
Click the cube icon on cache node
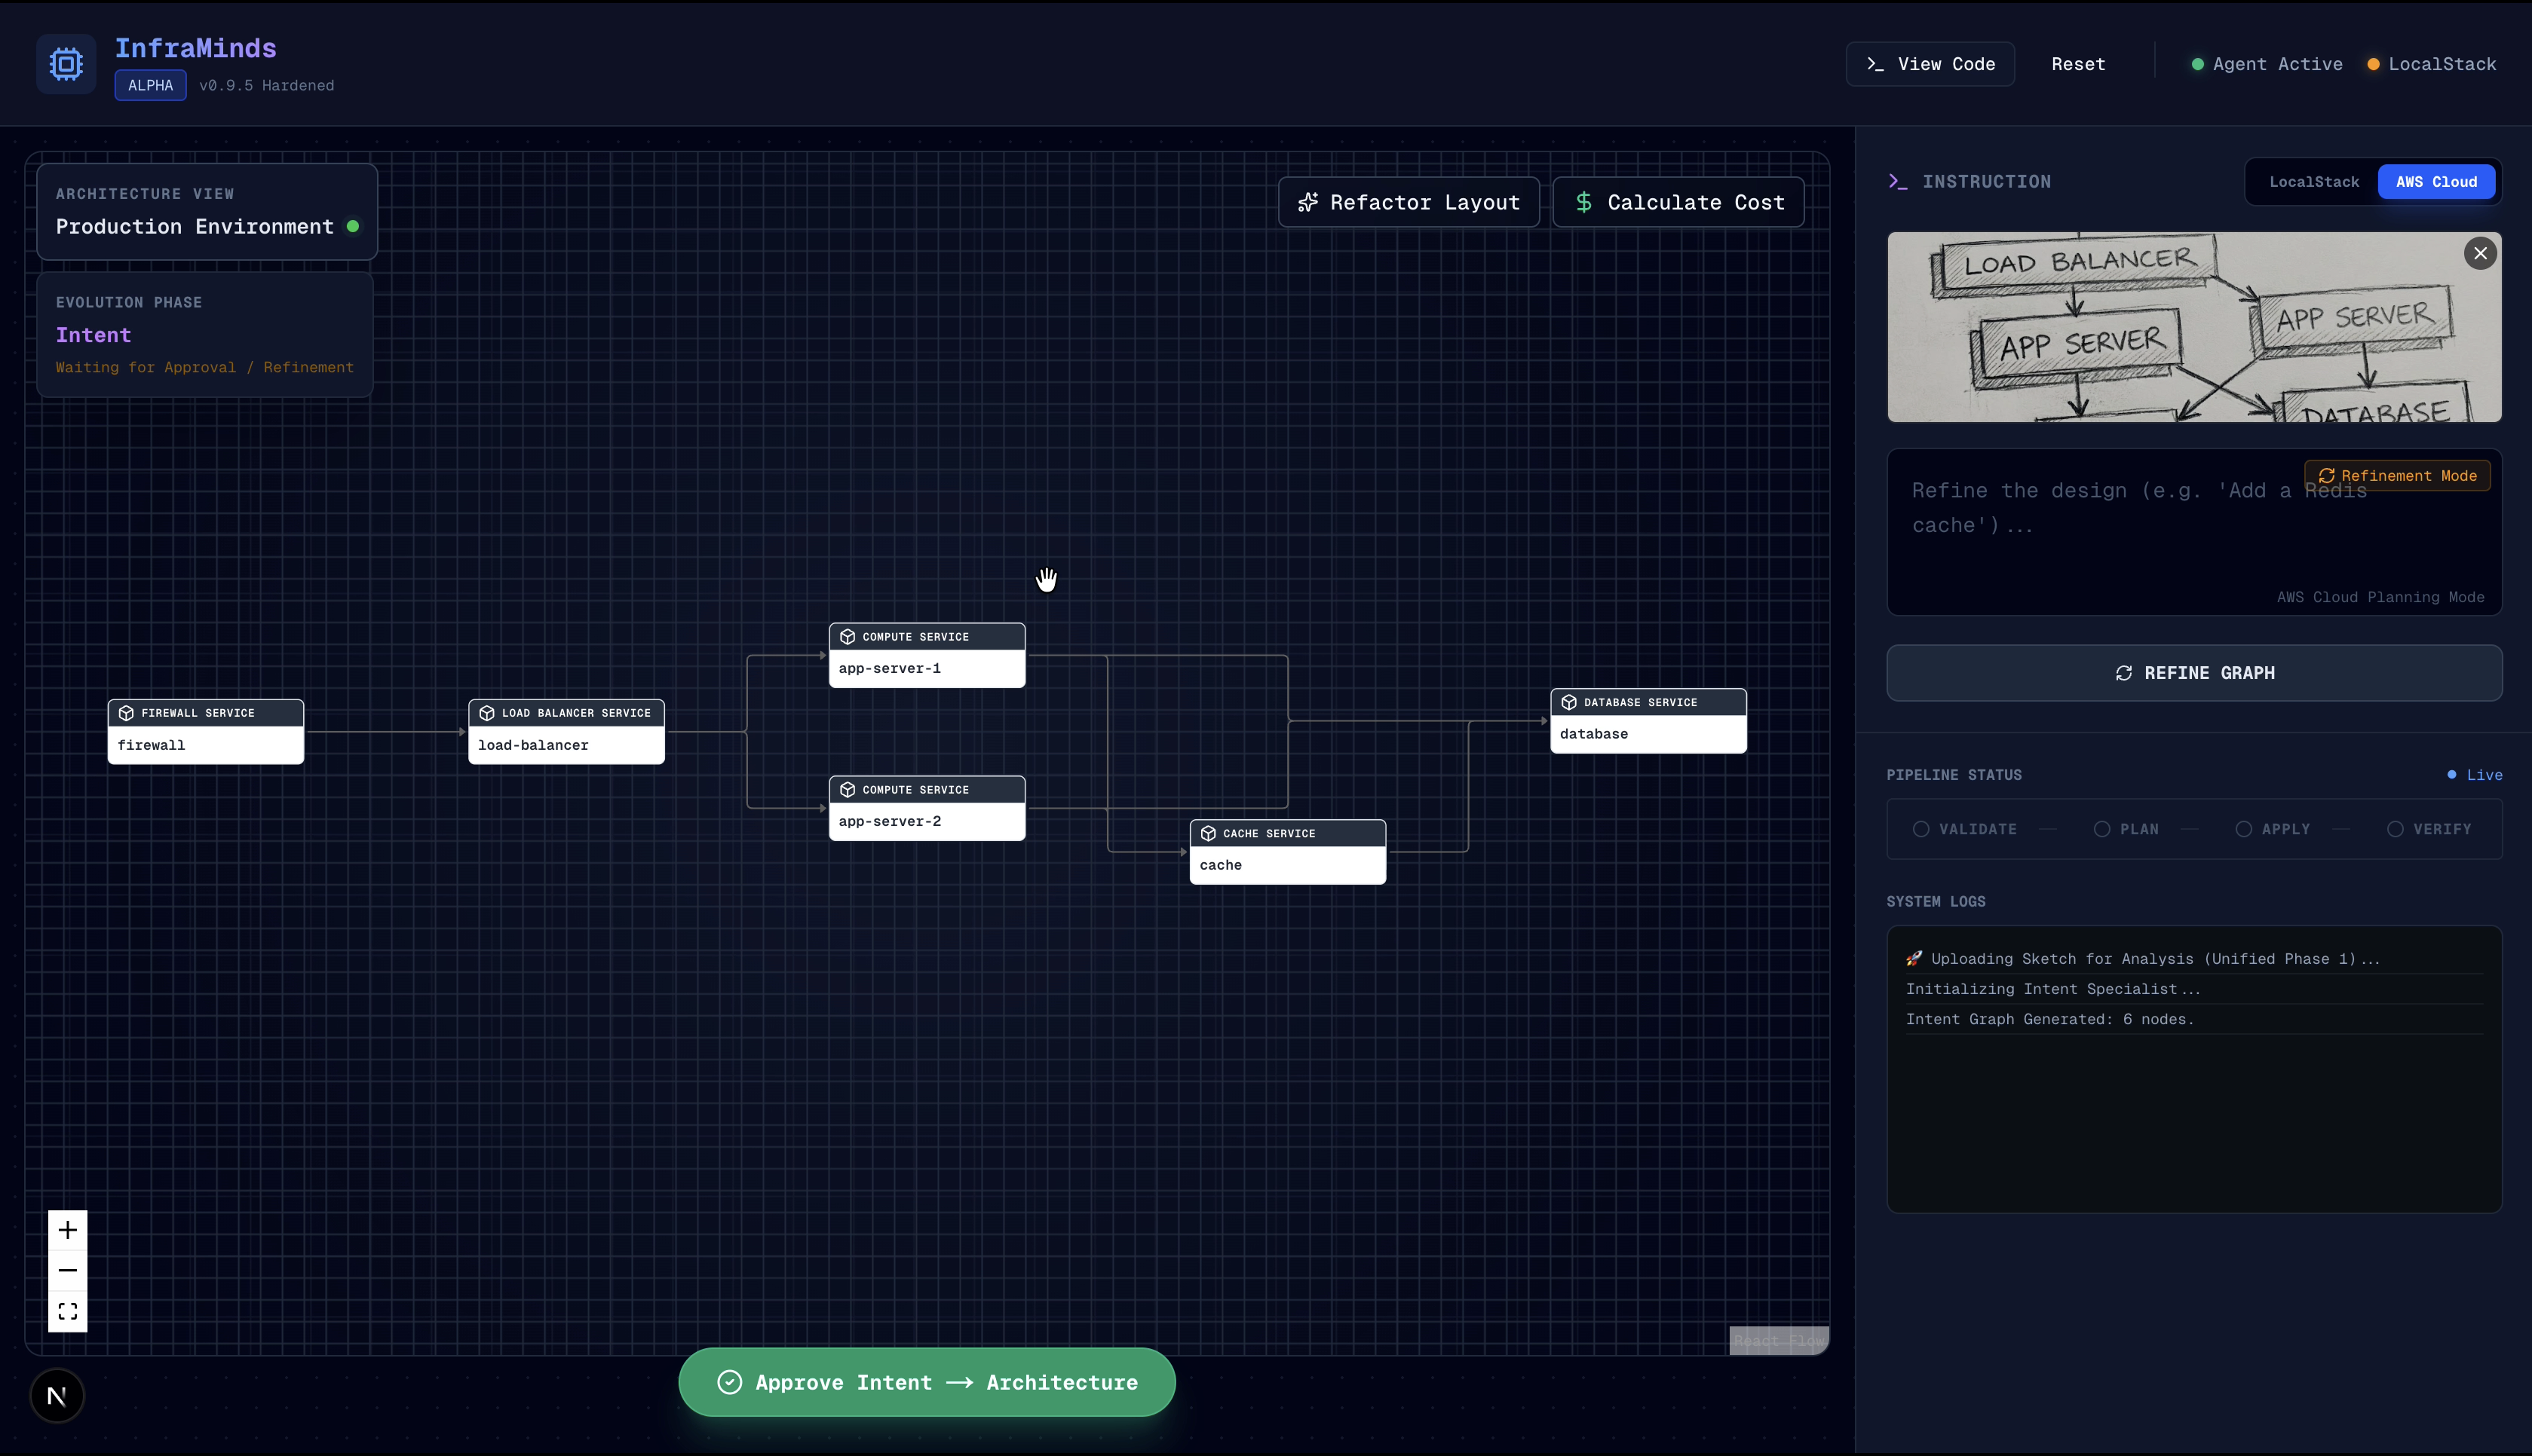pos(1207,833)
